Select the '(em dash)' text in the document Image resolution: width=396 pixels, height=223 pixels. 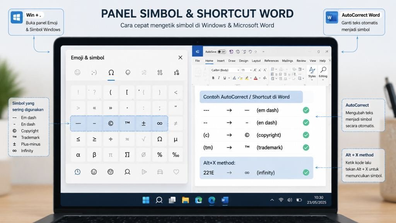pos(268,110)
